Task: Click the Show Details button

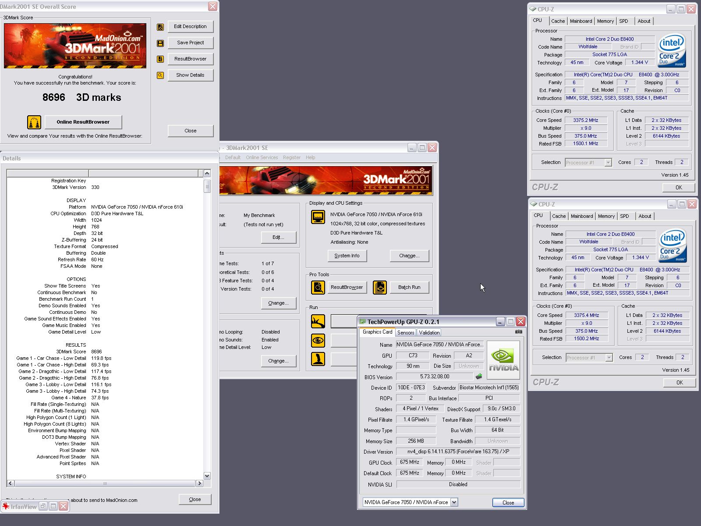Action: pyautogui.click(x=190, y=75)
